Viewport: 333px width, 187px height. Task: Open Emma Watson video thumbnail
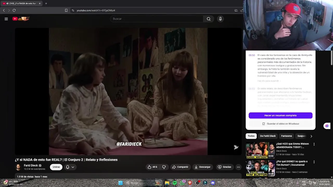click(260, 150)
